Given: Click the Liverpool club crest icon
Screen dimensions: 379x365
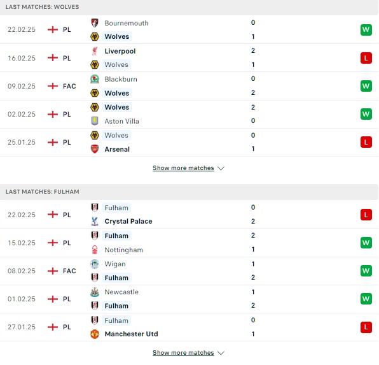Looking at the screenshot, I should (x=95, y=51).
